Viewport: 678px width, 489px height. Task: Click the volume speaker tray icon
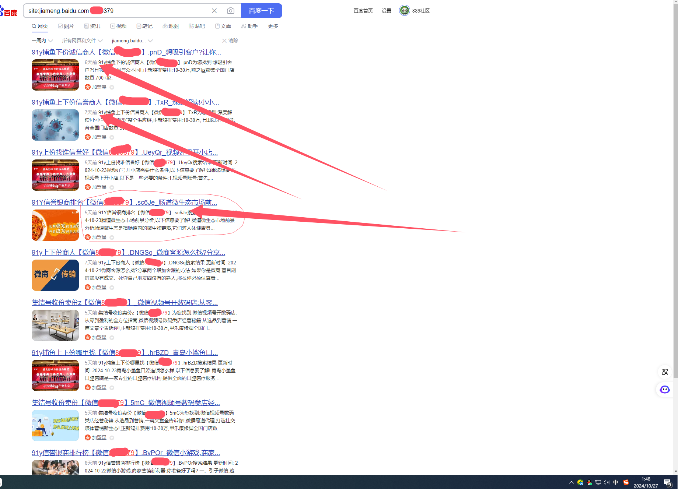[607, 482]
